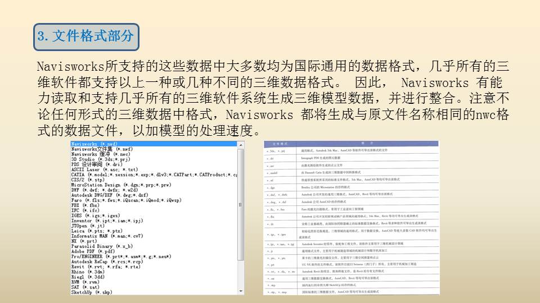Click the file type list scroll-up arrow
Screen dimensions: 540x303
241,145
